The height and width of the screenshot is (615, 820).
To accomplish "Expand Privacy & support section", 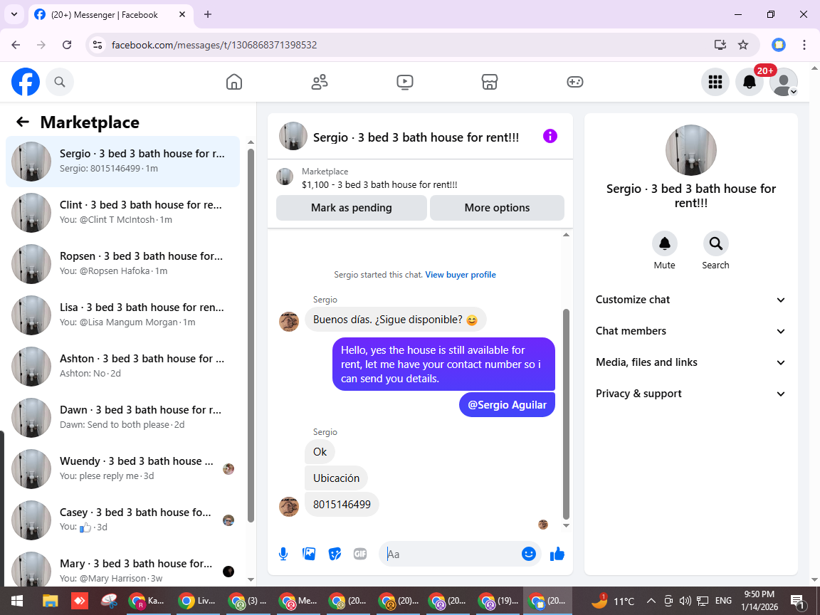I will tap(690, 394).
